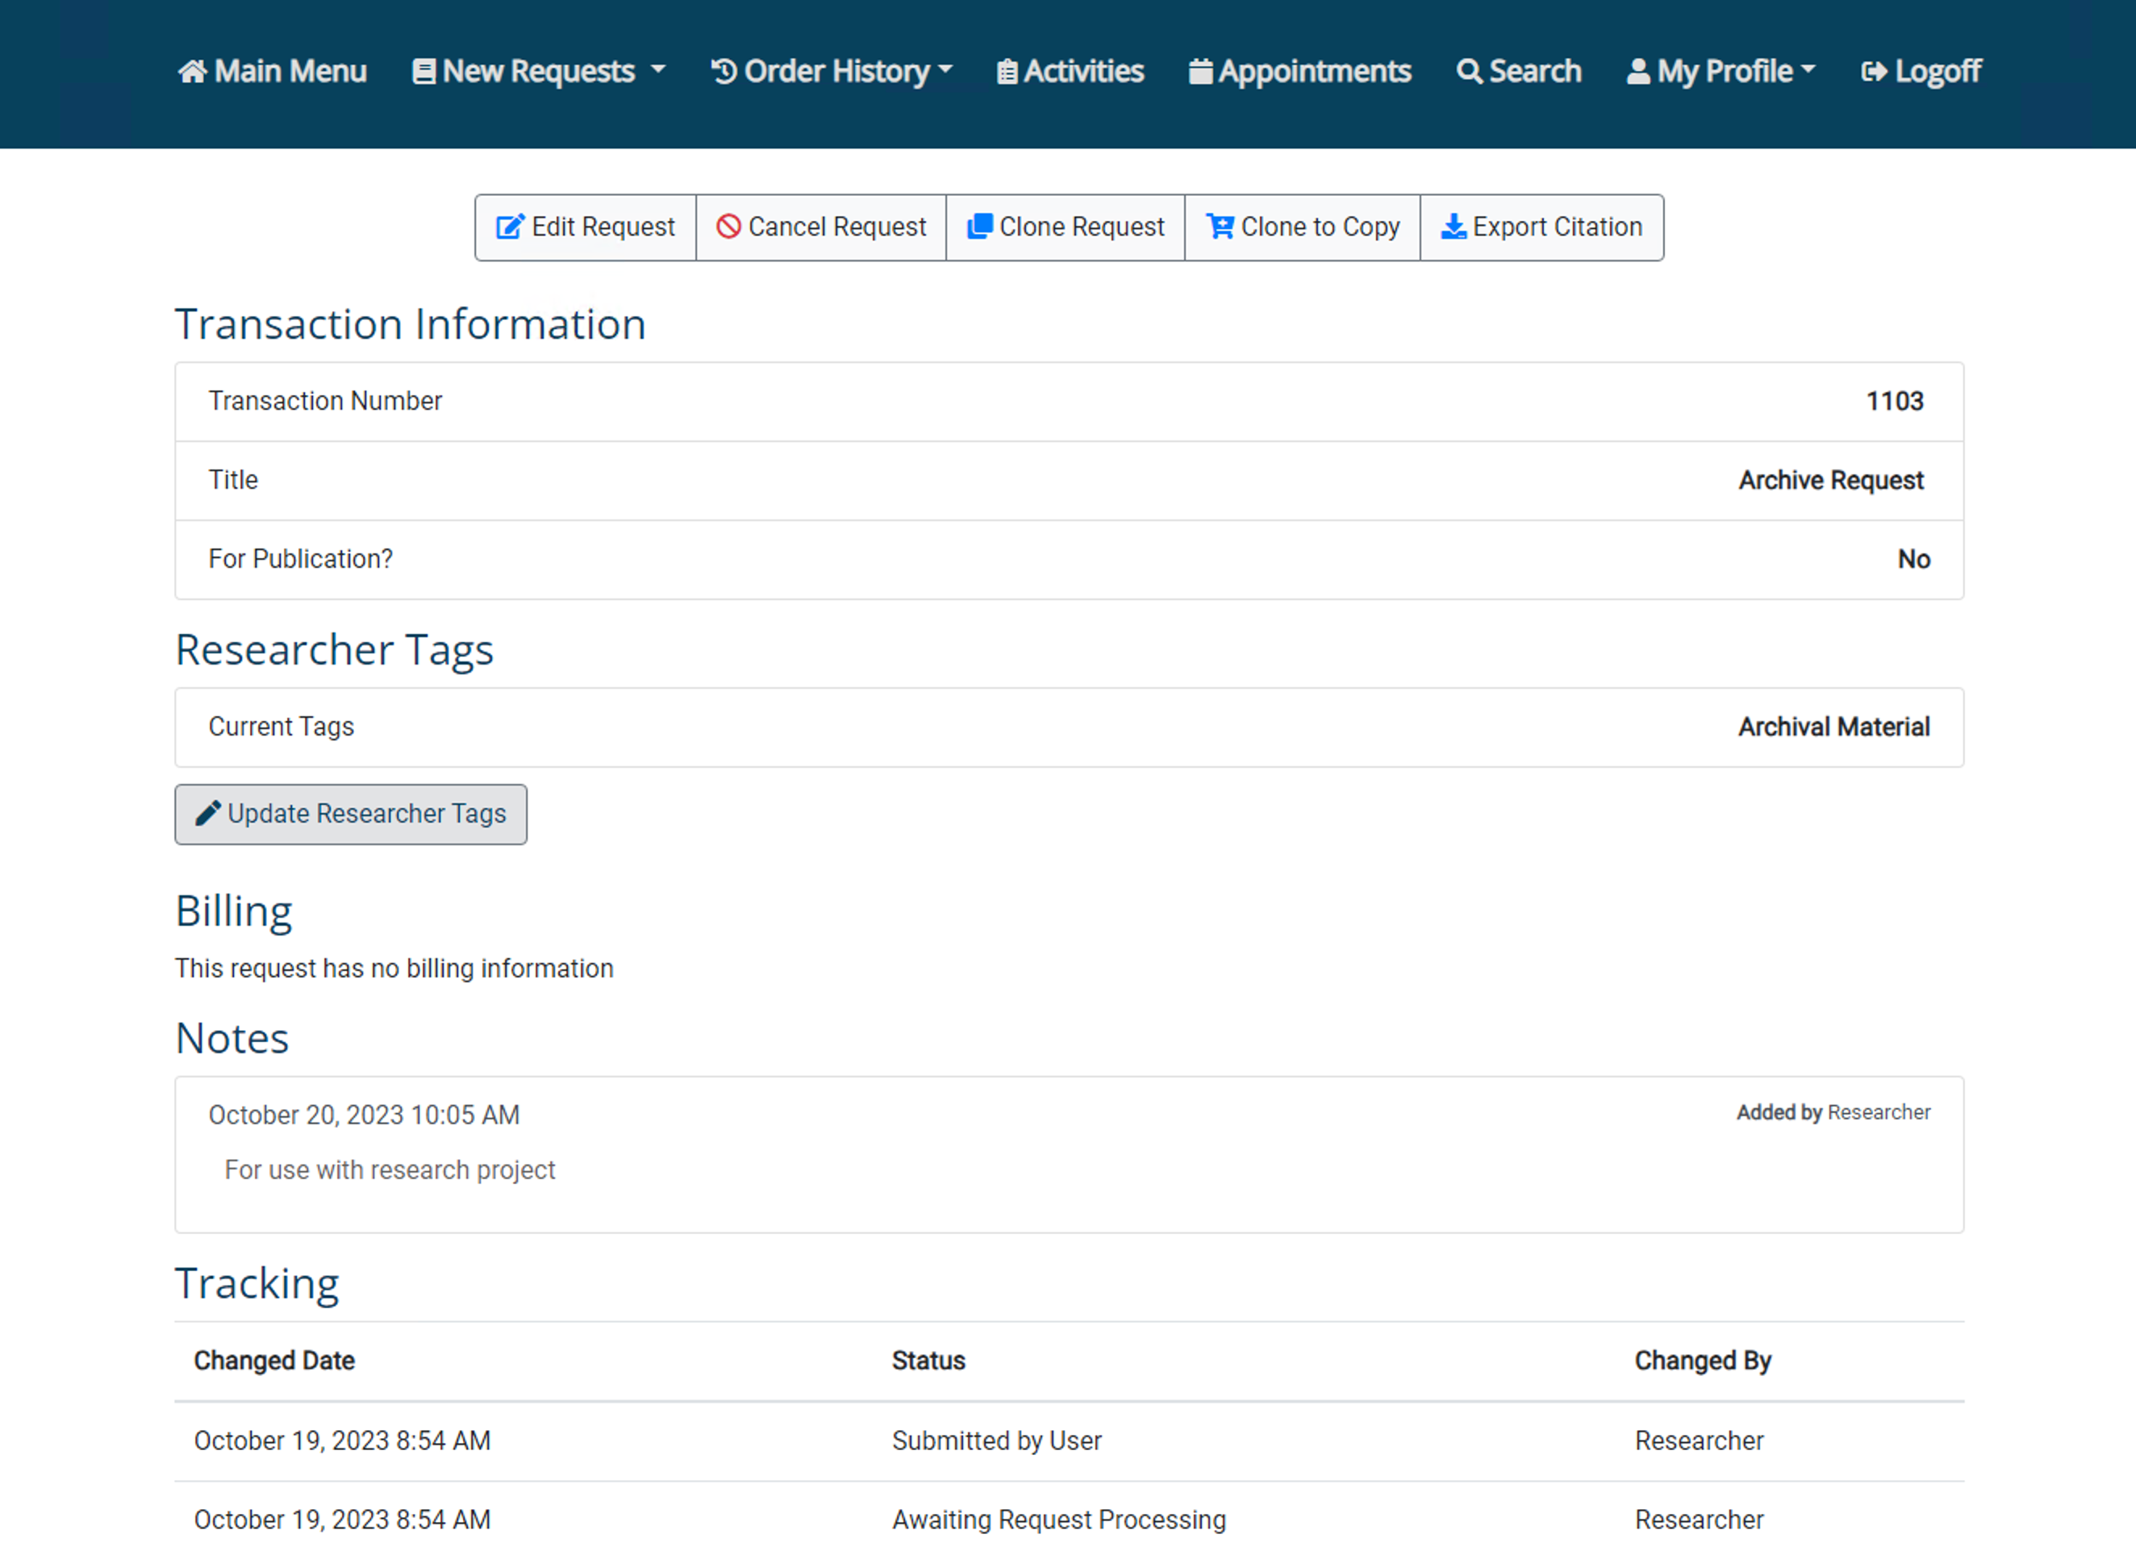Screen dimensions: 2136x1555
Task: Click the copy icon on Clone Request
Action: [x=980, y=226]
